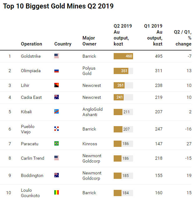Click the Brazil flag in Paracatu row

(x=57, y=144)
